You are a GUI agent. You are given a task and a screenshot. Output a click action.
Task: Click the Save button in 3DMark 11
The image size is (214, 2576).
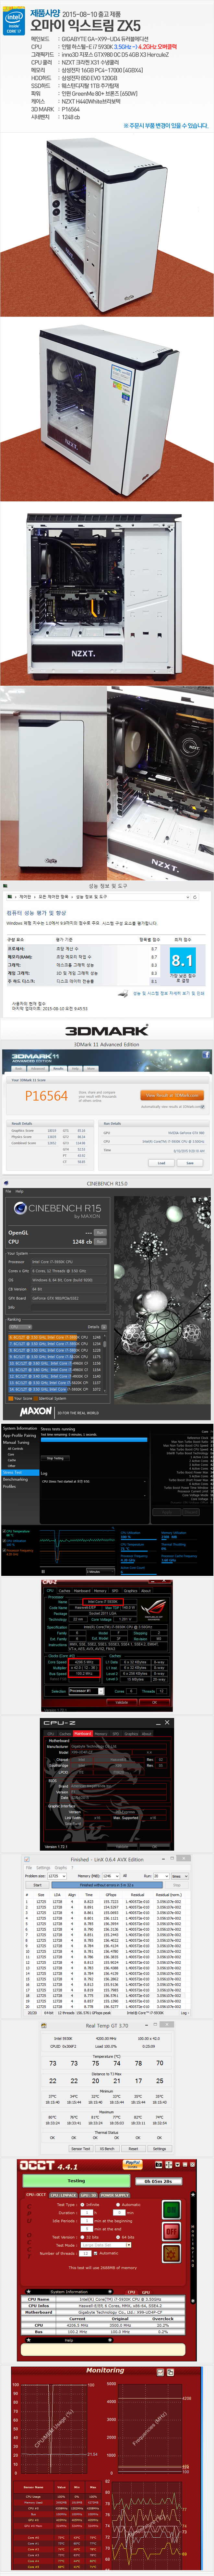point(189,1163)
